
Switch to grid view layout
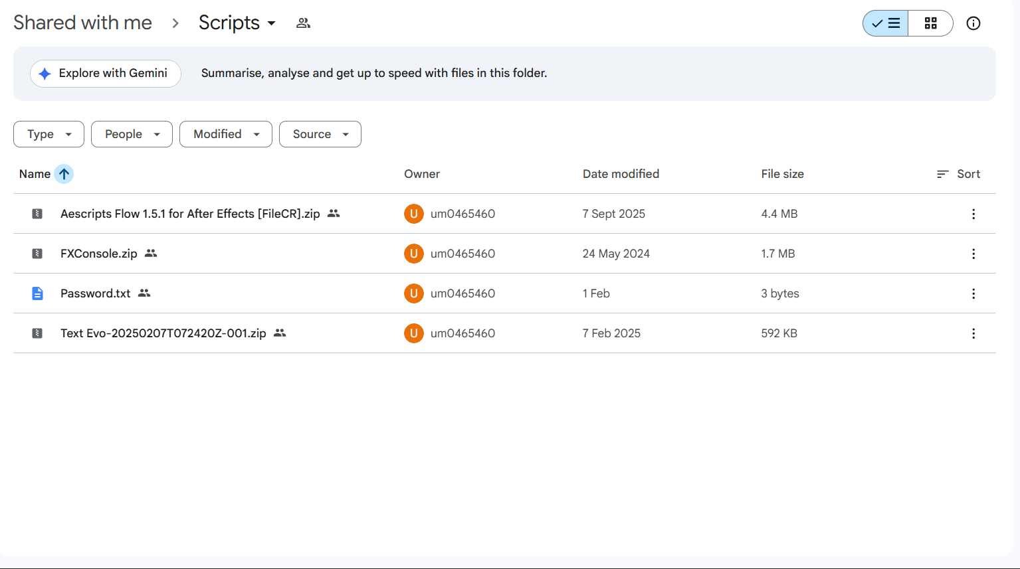[930, 23]
